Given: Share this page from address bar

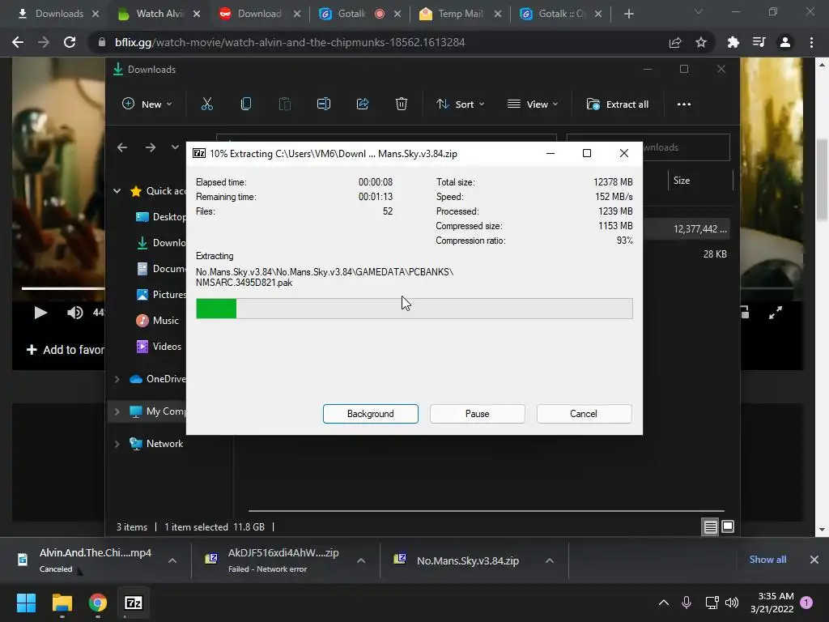Looking at the screenshot, I should click(674, 42).
